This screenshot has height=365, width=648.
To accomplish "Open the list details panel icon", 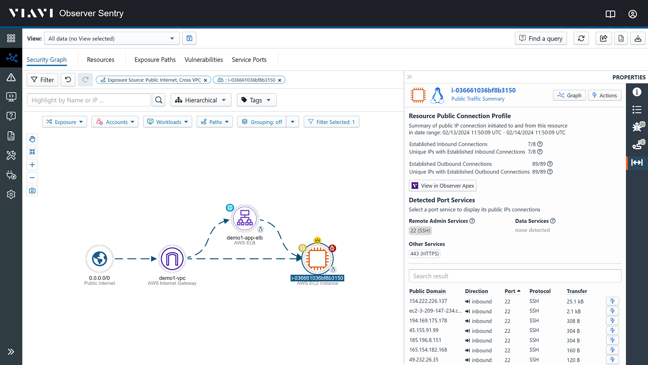I will tap(637, 109).
